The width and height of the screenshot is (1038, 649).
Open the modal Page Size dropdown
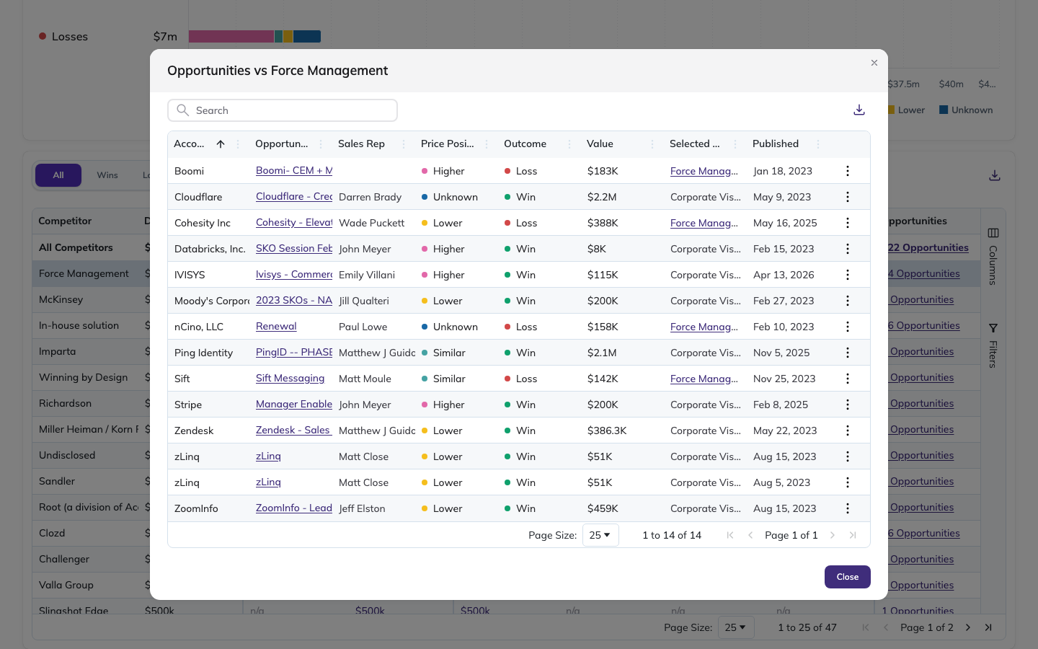pos(600,535)
